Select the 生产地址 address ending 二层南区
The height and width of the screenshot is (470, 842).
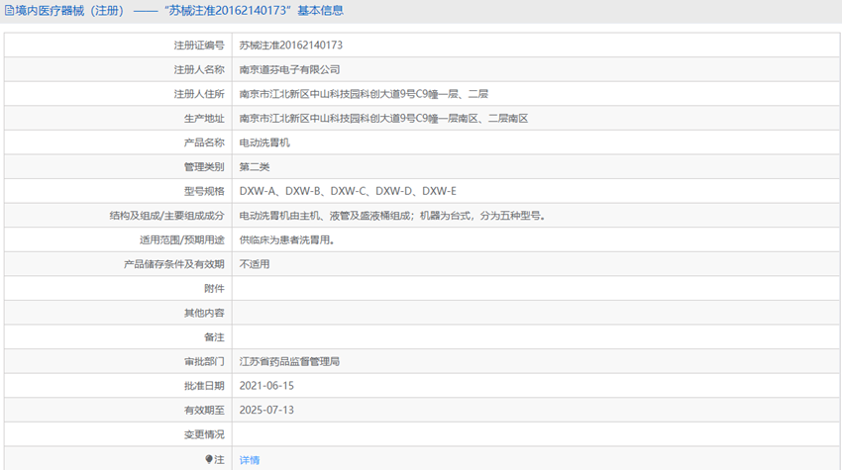(383, 118)
